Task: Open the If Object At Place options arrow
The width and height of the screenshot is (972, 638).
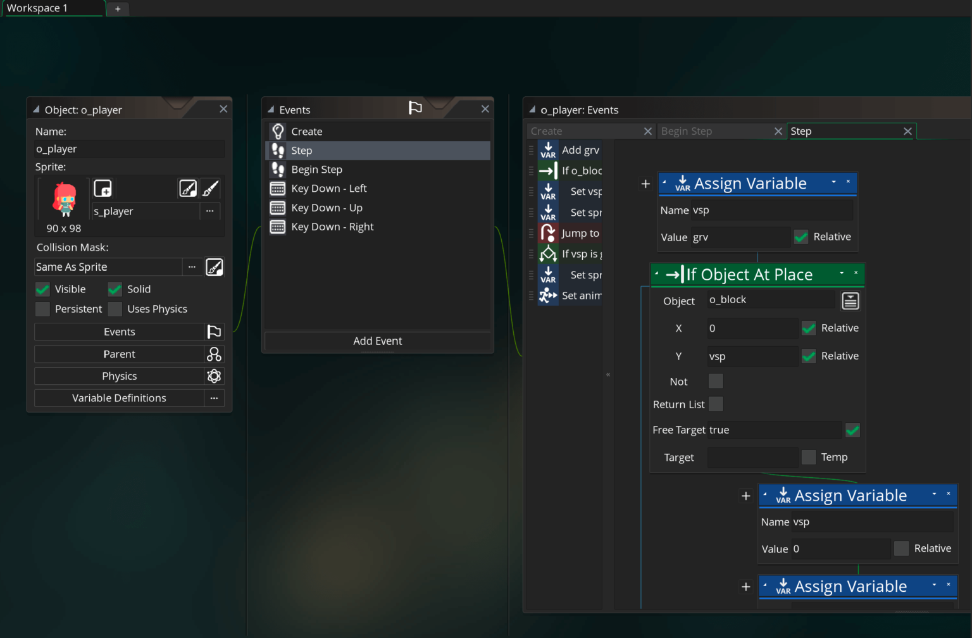Action: pyautogui.click(x=842, y=273)
